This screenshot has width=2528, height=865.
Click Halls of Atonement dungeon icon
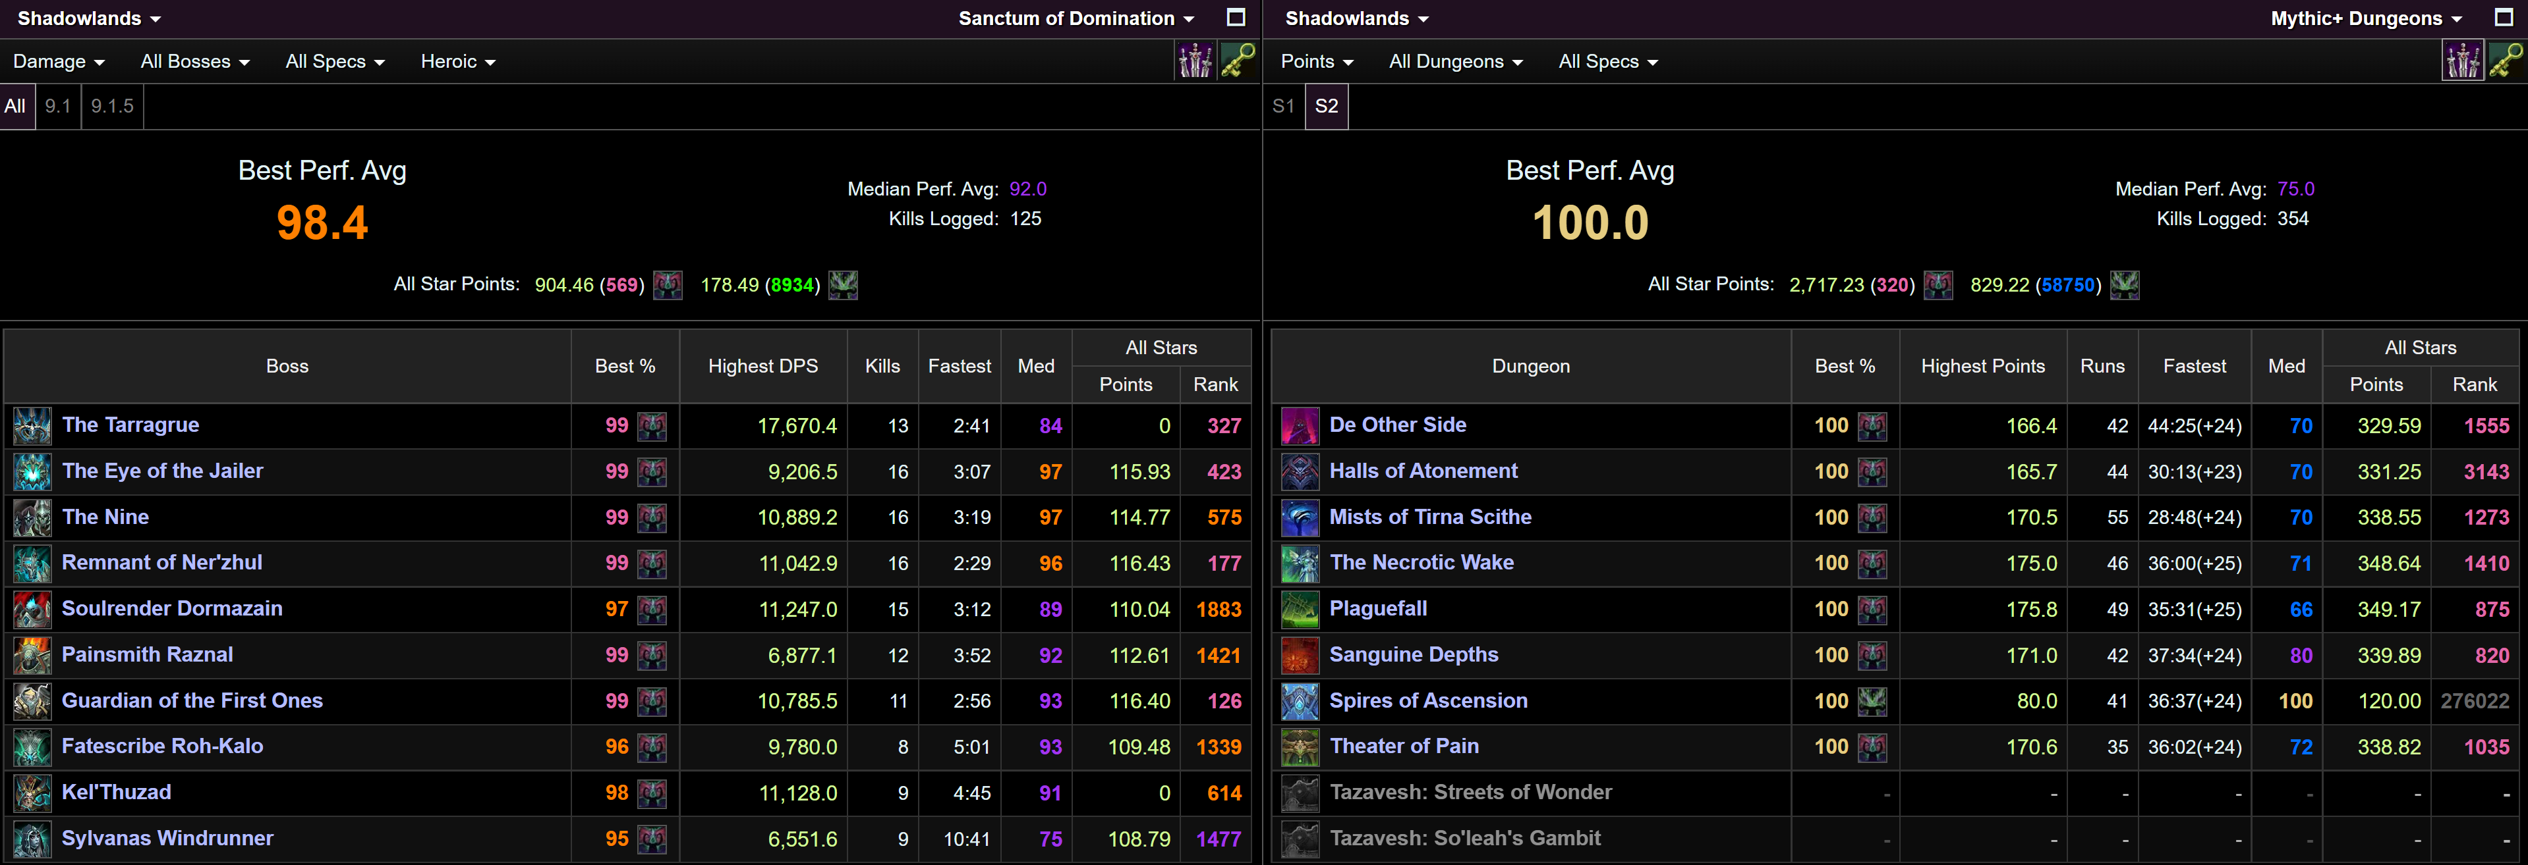coord(1300,472)
